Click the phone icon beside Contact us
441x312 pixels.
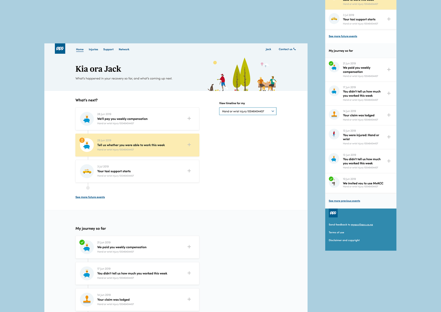point(295,49)
